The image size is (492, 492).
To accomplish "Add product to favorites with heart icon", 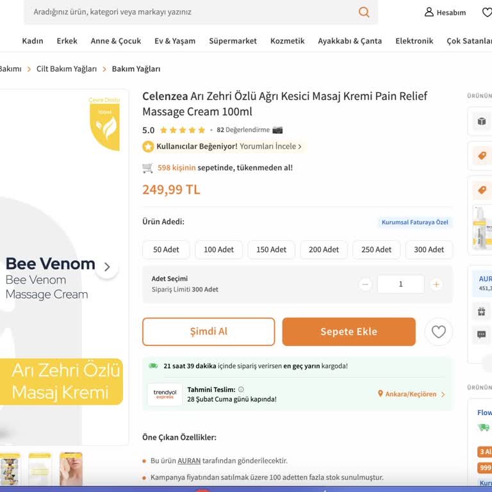I will tap(438, 332).
